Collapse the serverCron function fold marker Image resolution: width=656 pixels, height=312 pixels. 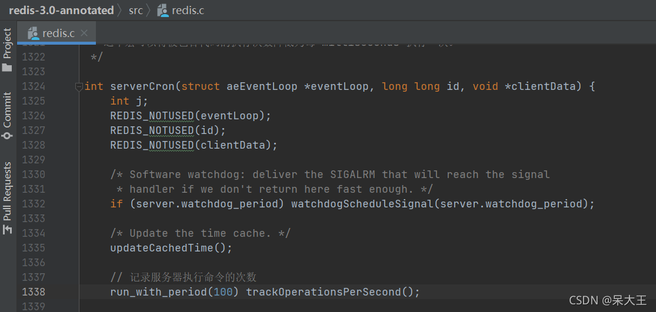79,86
